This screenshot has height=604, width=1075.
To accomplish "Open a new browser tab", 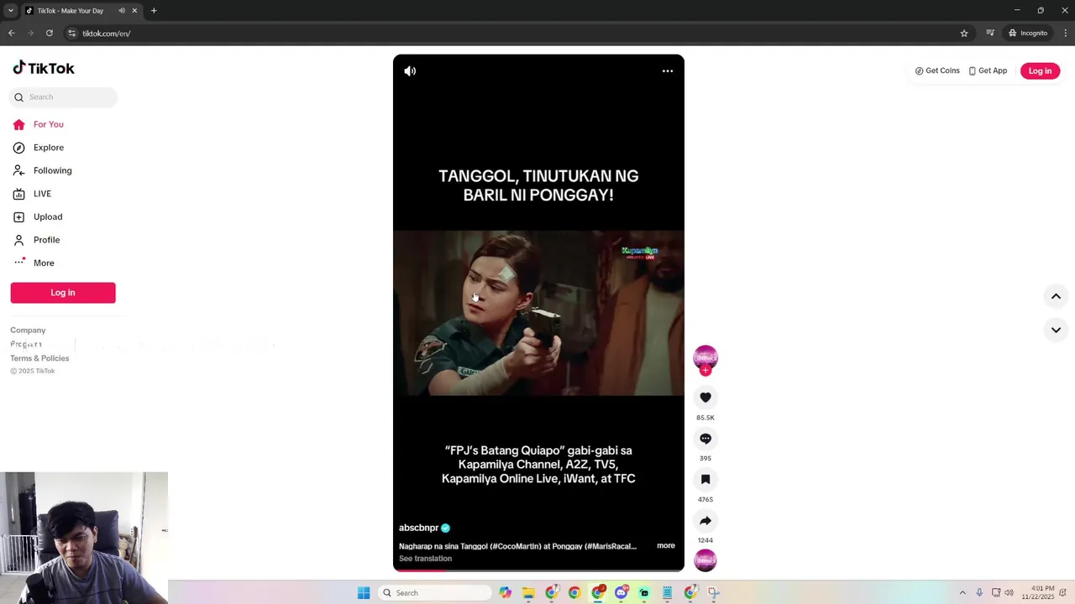I will click(154, 11).
